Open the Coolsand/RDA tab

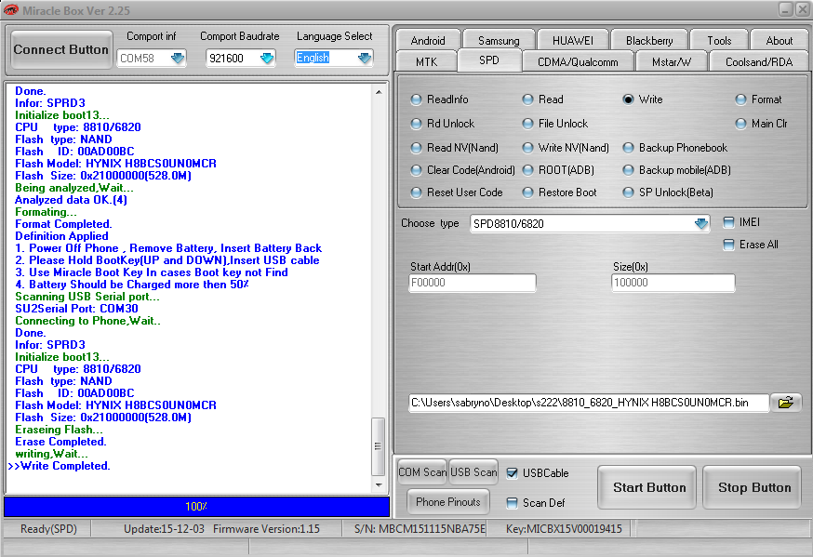(758, 61)
